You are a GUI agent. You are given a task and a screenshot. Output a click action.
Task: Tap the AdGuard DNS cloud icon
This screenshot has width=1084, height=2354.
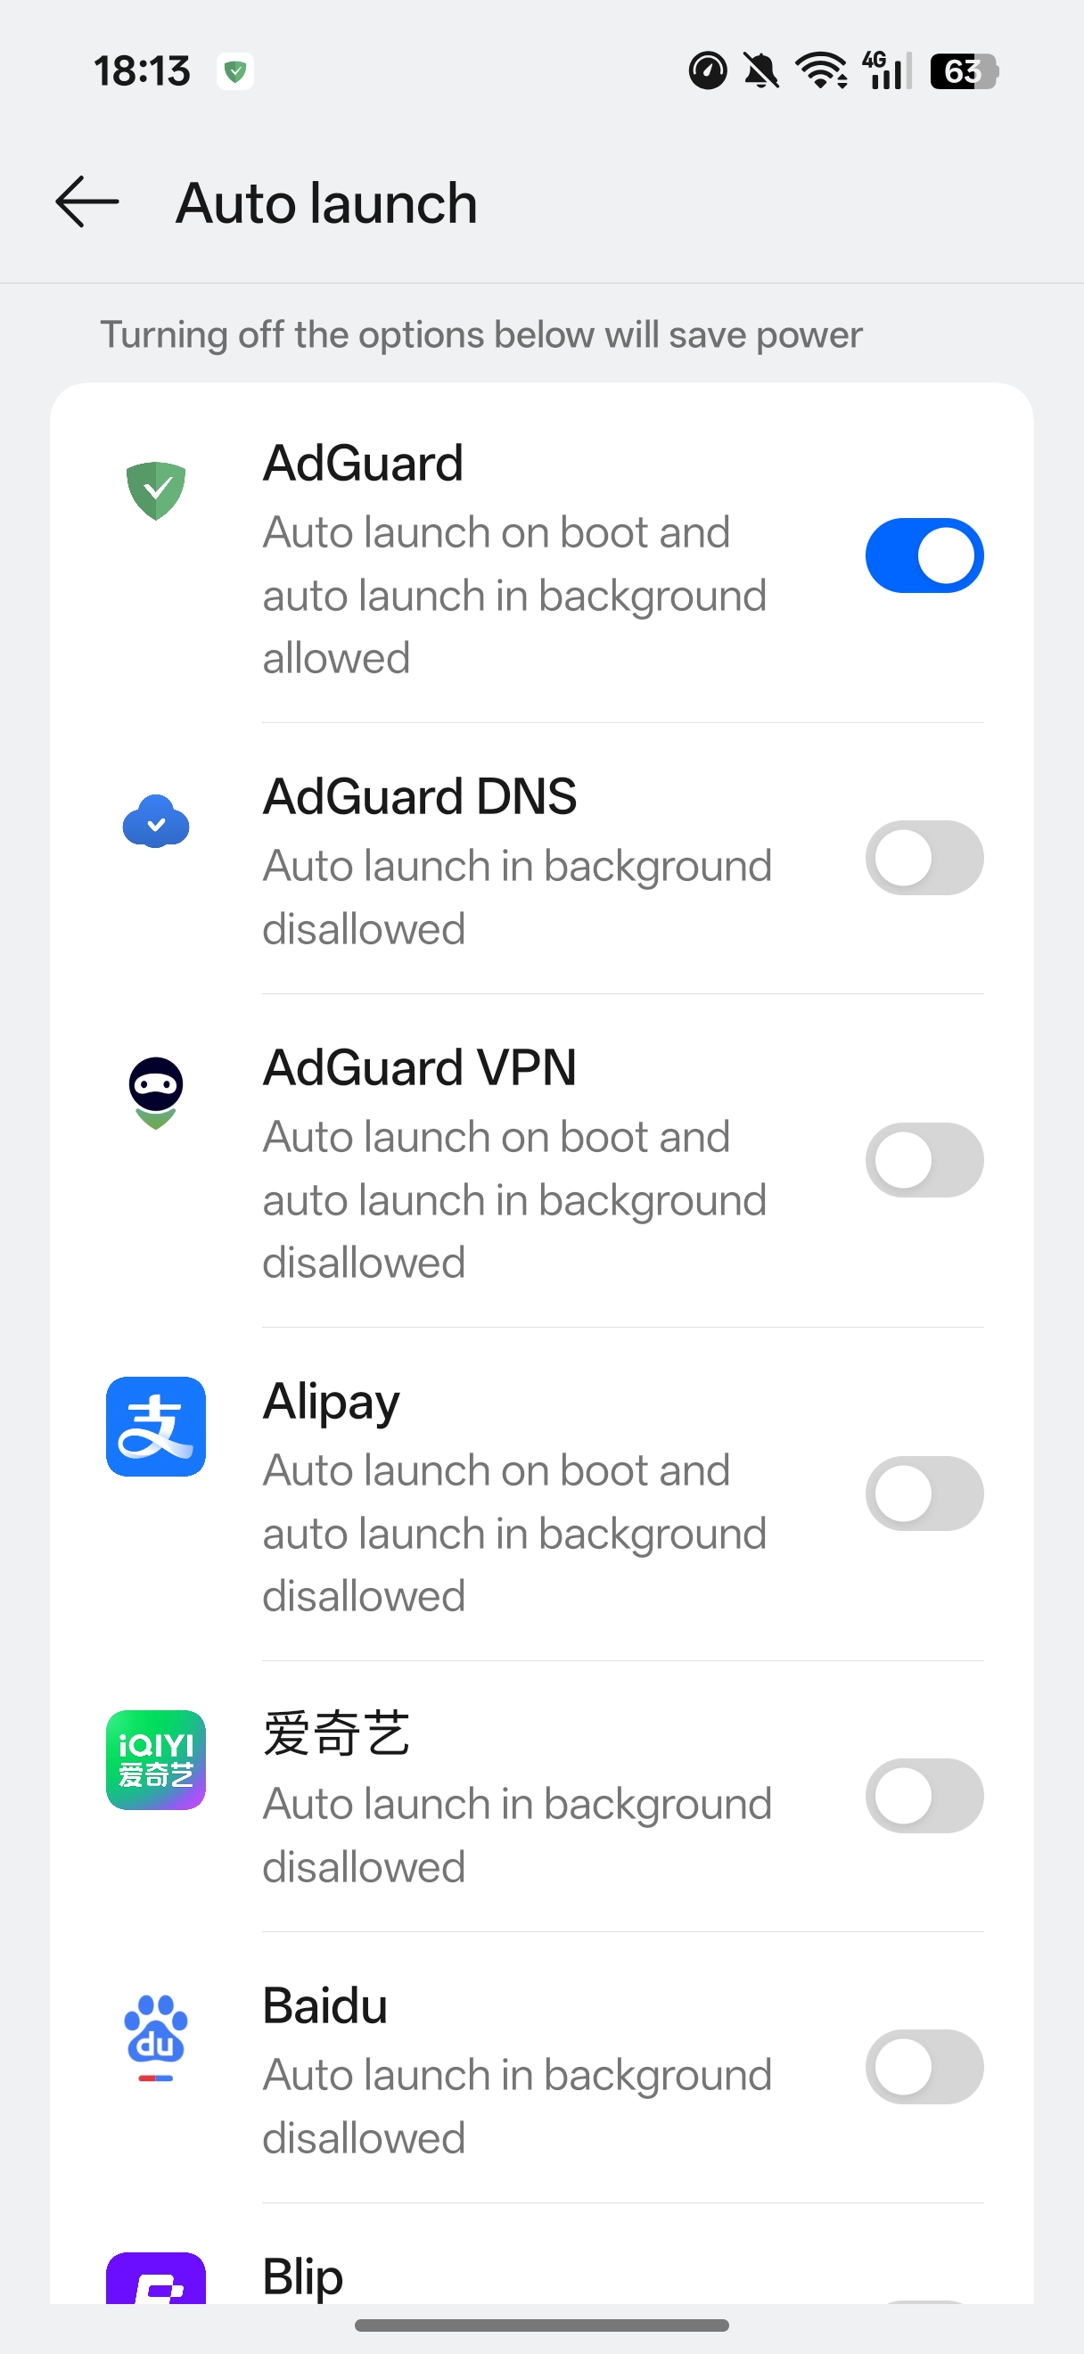[155, 823]
